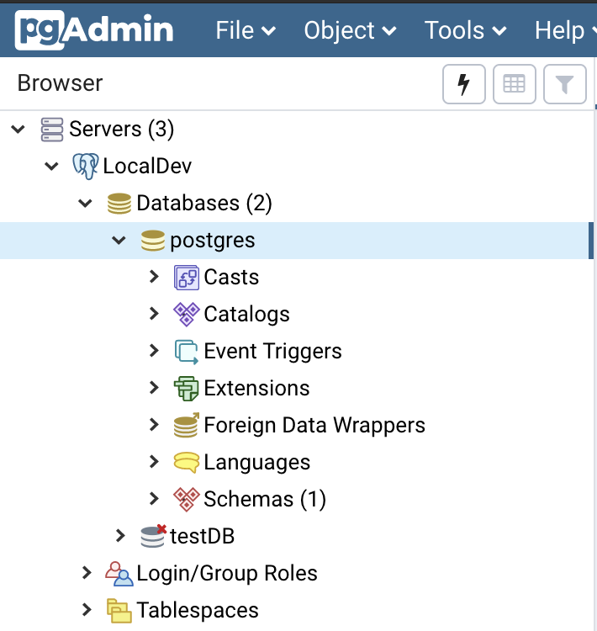The width and height of the screenshot is (597, 631).
Task: Click the yellow Languages speech icon
Action: (187, 463)
